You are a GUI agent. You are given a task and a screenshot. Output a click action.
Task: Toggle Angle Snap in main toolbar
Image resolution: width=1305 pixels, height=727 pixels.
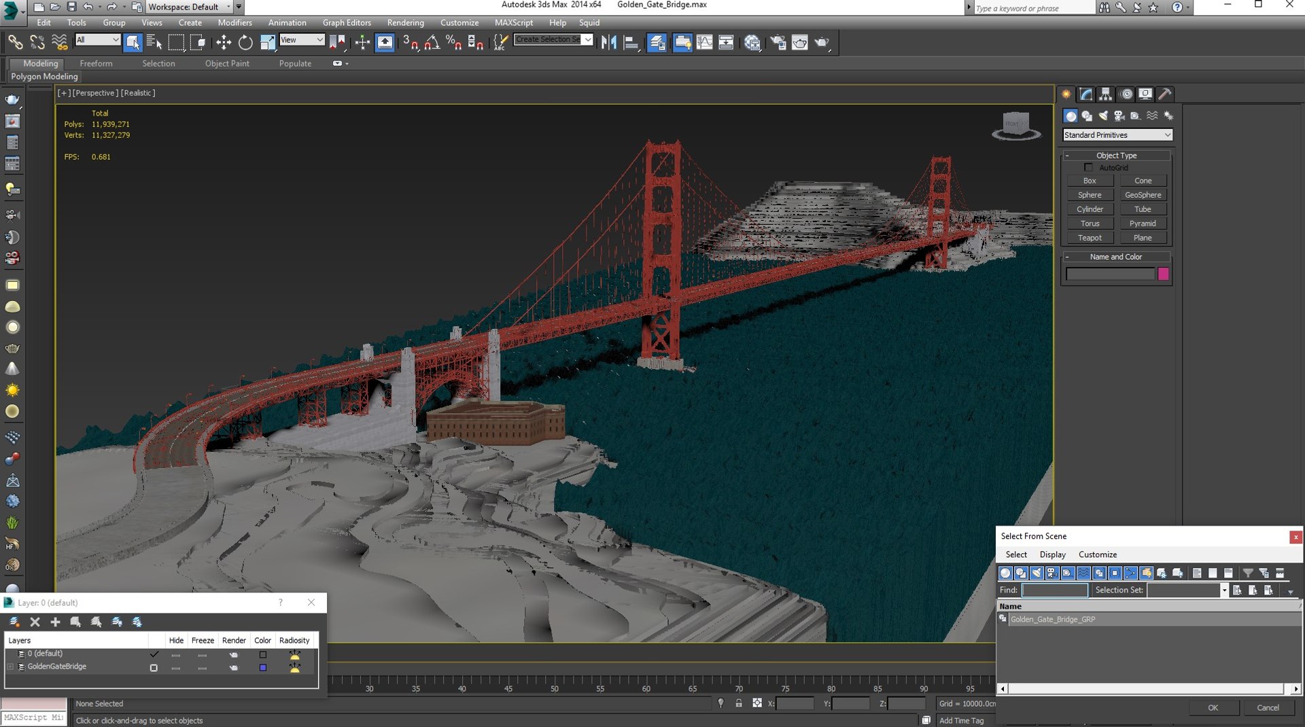[x=432, y=42]
